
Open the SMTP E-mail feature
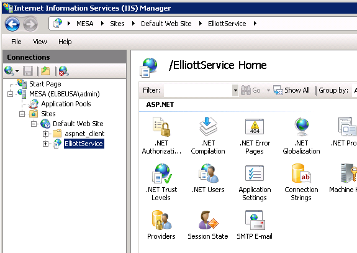coord(255,225)
